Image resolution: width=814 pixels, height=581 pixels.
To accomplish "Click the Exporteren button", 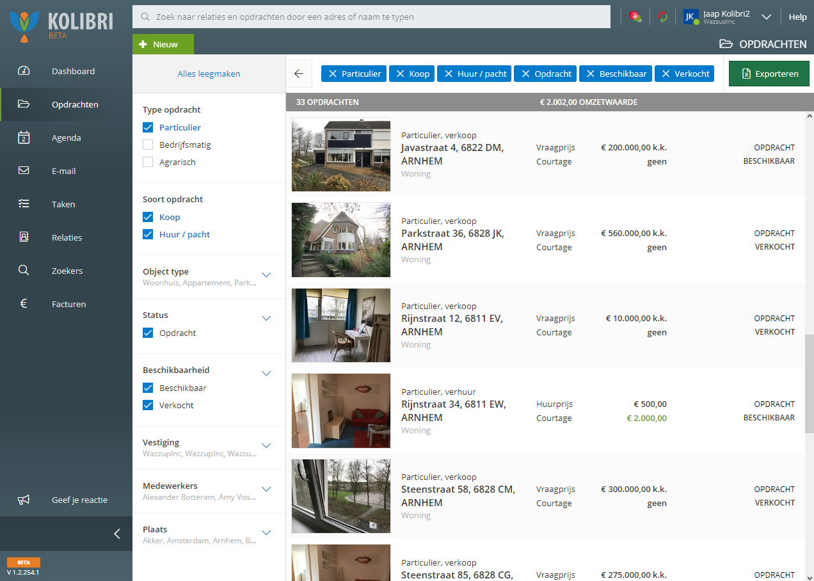I will tap(769, 74).
